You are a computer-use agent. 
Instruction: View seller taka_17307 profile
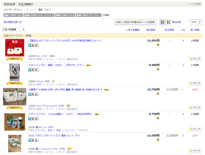tap(41, 56)
